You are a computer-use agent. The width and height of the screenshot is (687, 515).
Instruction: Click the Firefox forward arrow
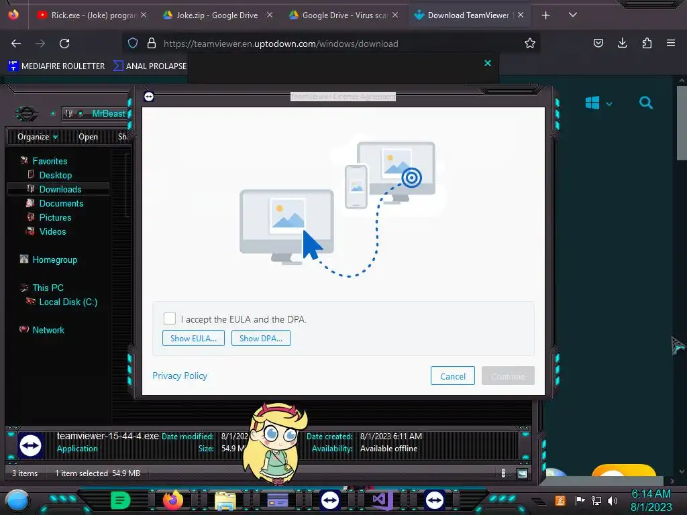click(x=40, y=44)
